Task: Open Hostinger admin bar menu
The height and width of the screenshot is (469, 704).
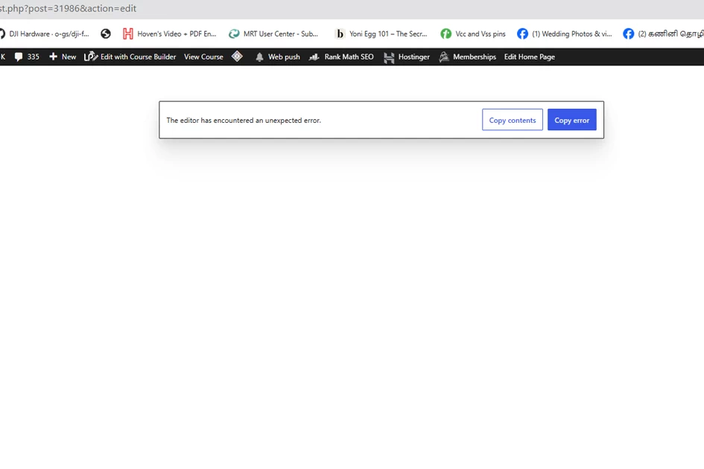Action: [407, 57]
